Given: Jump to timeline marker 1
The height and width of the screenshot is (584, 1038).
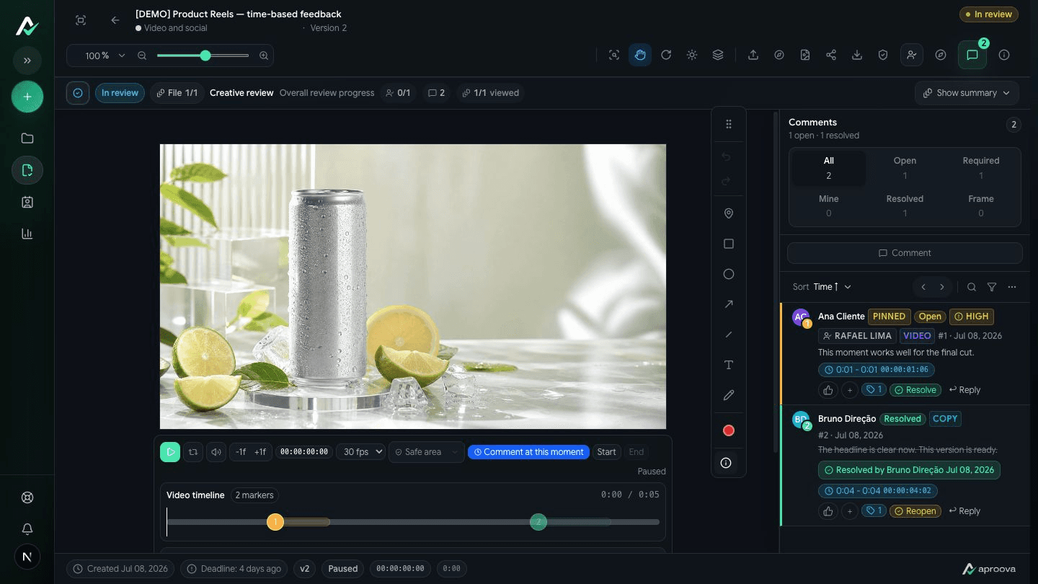Looking at the screenshot, I should (x=275, y=522).
